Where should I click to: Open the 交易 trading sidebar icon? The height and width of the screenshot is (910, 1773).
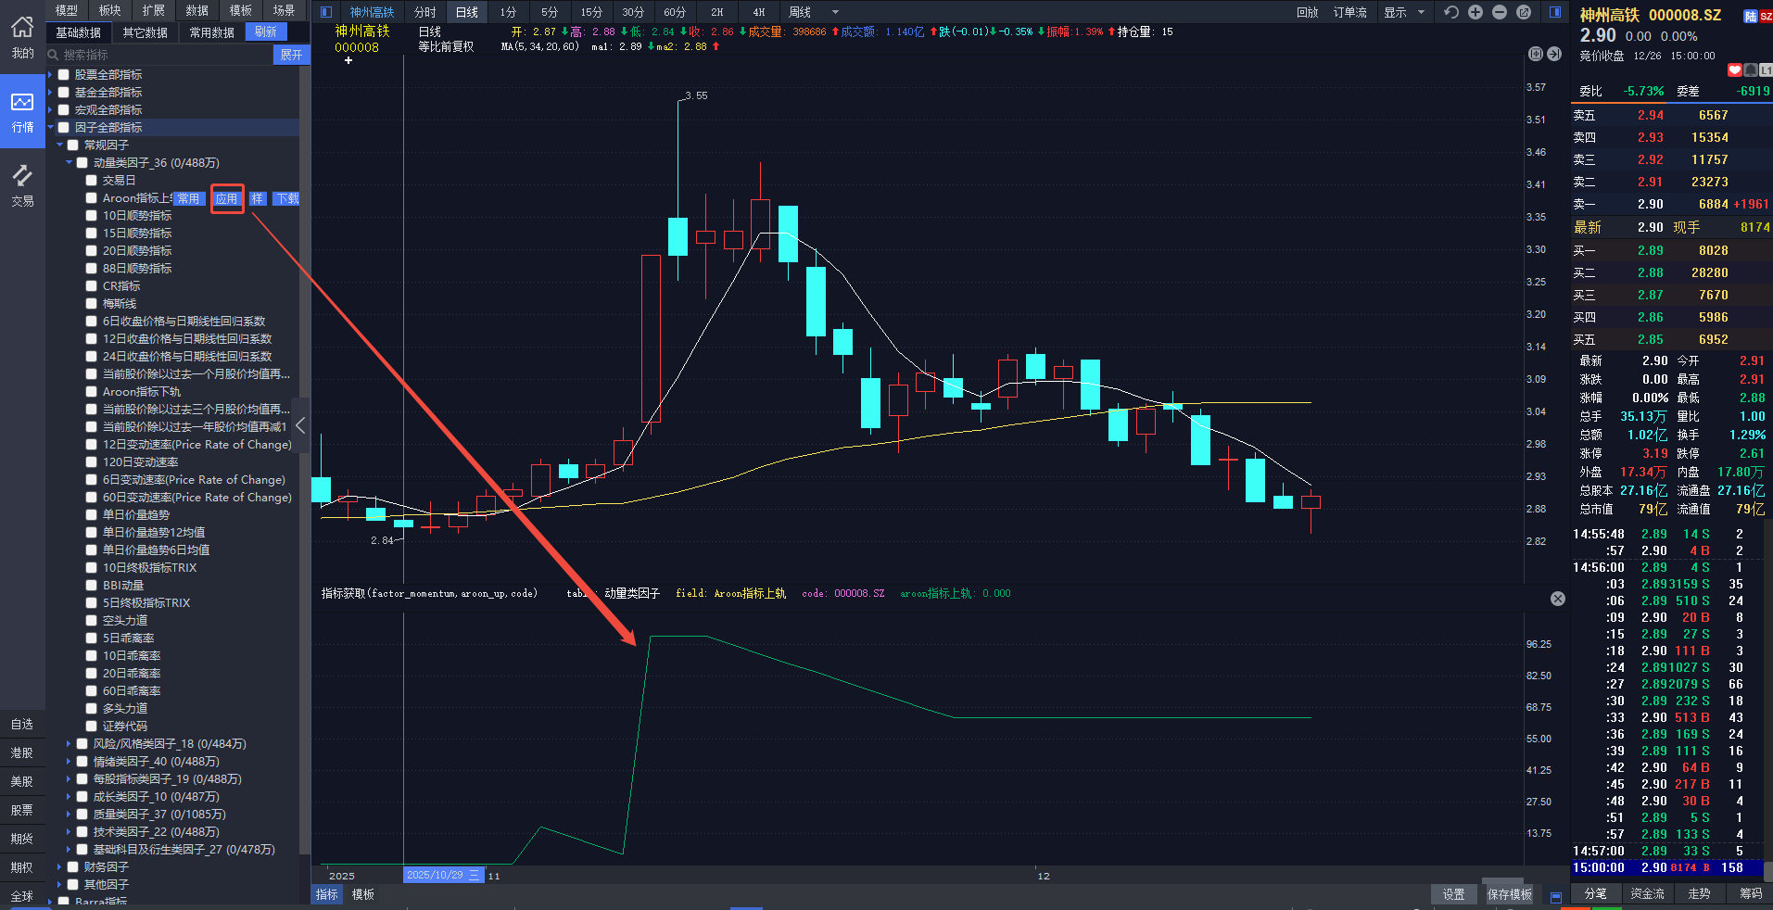pos(22,185)
